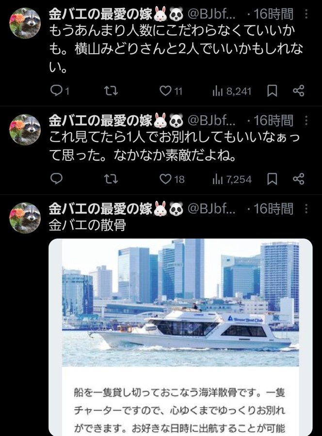Like the first tweet with 11 likes
This screenshot has width=322, height=436.
pos(171,91)
